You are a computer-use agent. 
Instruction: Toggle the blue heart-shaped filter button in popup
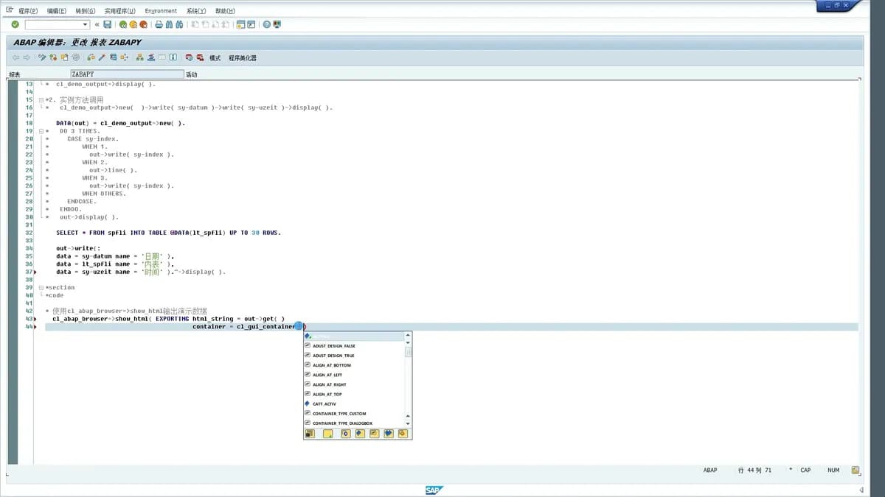389,434
